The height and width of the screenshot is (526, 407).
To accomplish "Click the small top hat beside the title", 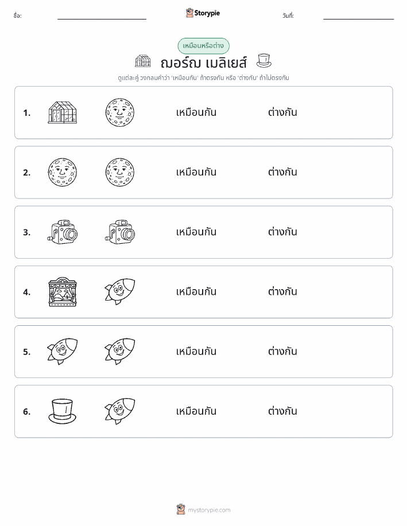I will (x=263, y=61).
